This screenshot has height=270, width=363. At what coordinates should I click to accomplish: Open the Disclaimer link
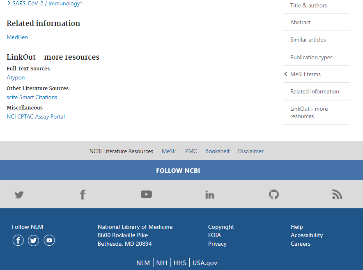click(x=251, y=151)
